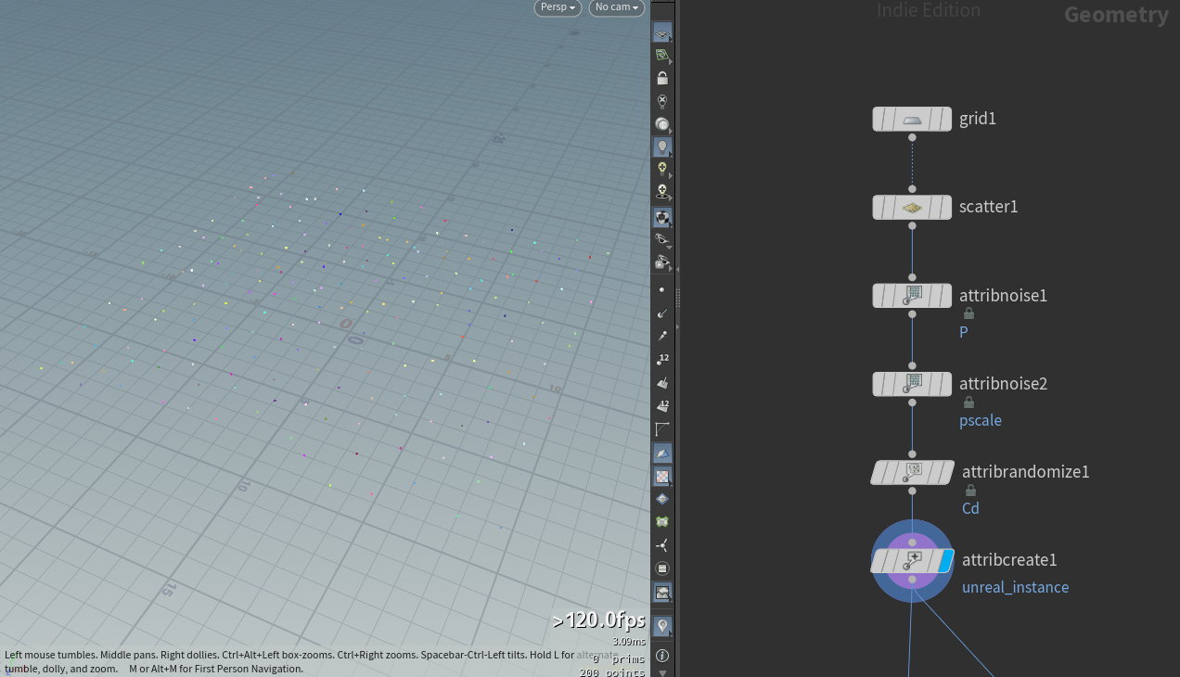The height and width of the screenshot is (677, 1180).
Task: Toggle display point normals icon
Action: pyautogui.click(x=662, y=313)
